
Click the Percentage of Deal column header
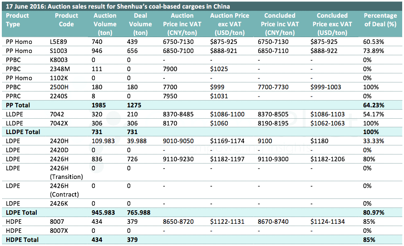[380, 20]
